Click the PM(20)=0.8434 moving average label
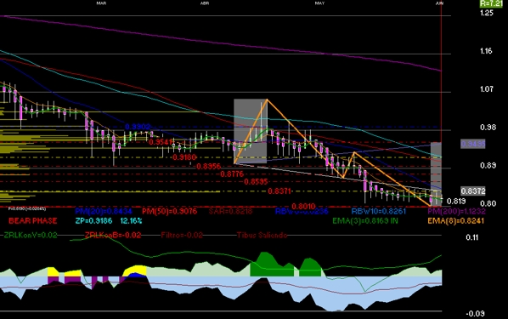This screenshot has height=319, width=508. [104, 211]
